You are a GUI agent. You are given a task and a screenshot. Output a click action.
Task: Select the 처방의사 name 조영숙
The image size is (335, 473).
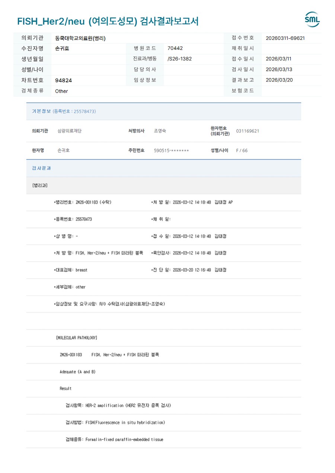click(160, 131)
